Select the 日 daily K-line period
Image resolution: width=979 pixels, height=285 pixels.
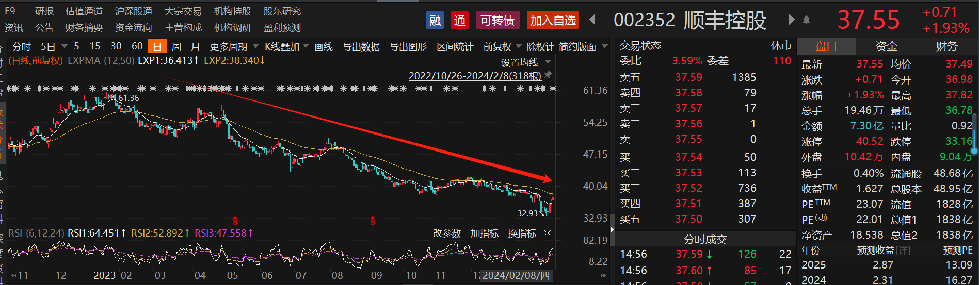click(x=157, y=46)
